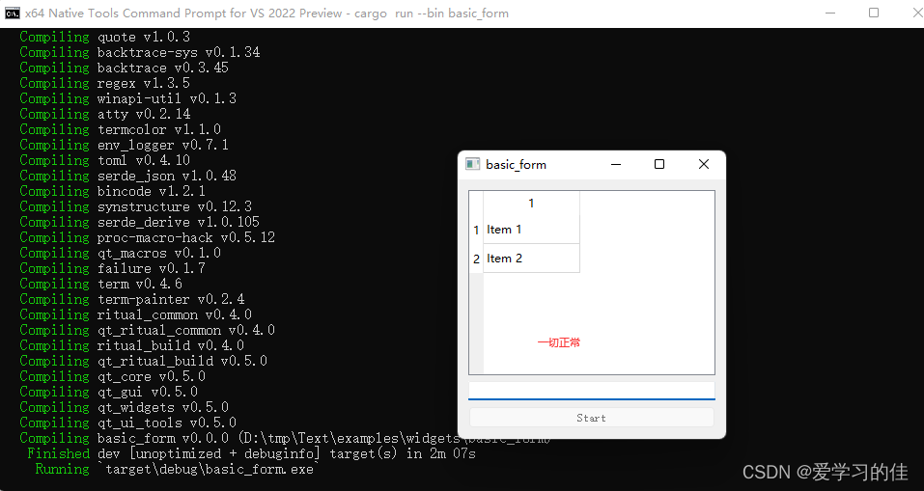Select the Item 2 table cell
This screenshot has width=924, height=491.
531,259
